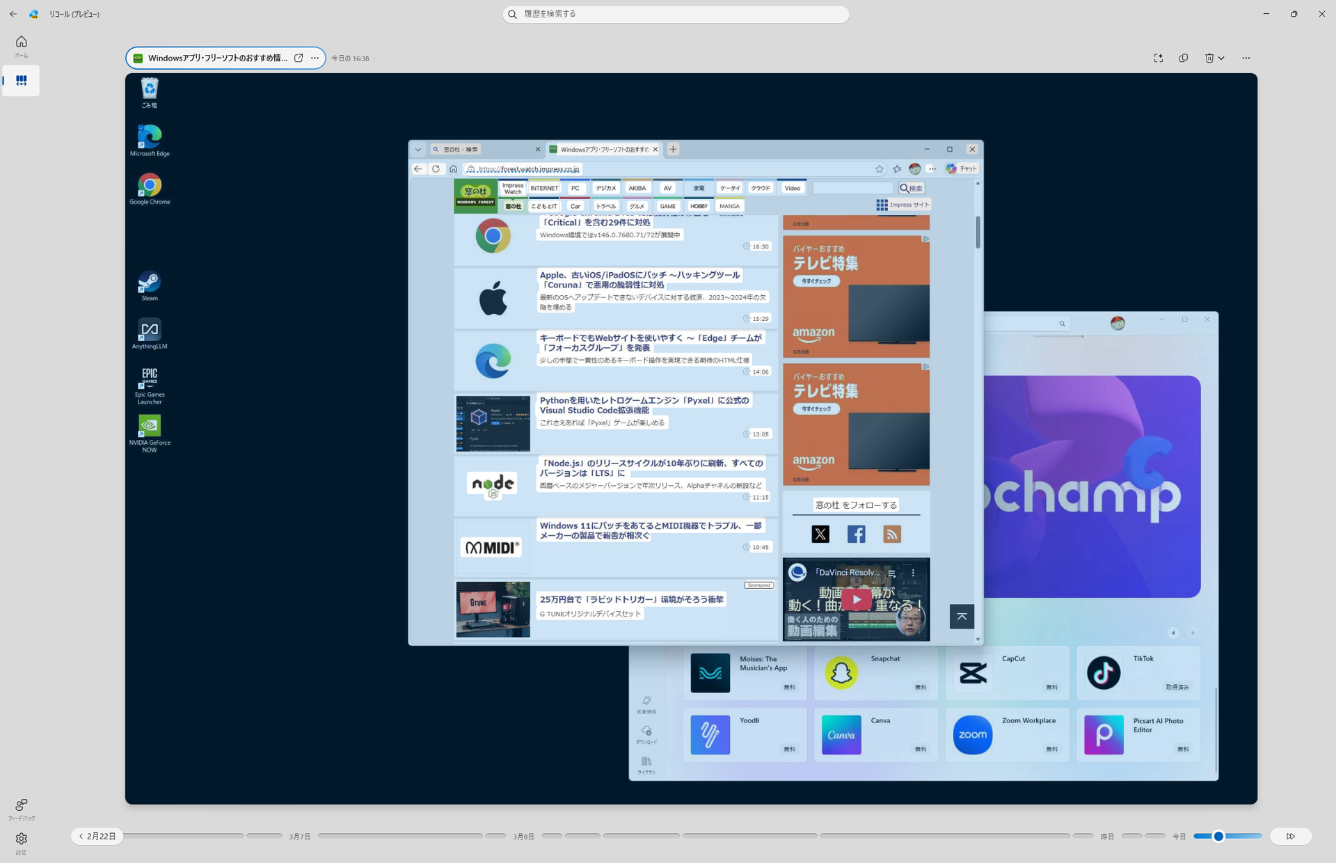Open the far-right three-dot more options menu
The width and height of the screenshot is (1336, 863).
tap(1246, 58)
